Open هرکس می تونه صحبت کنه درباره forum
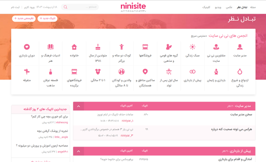Viewport: 266px width, 162px height. click(231, 130)
